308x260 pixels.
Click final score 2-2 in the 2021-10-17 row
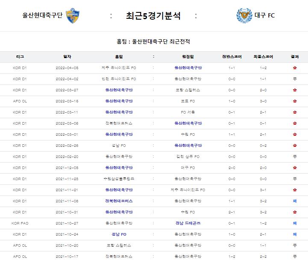coord(263,257)
